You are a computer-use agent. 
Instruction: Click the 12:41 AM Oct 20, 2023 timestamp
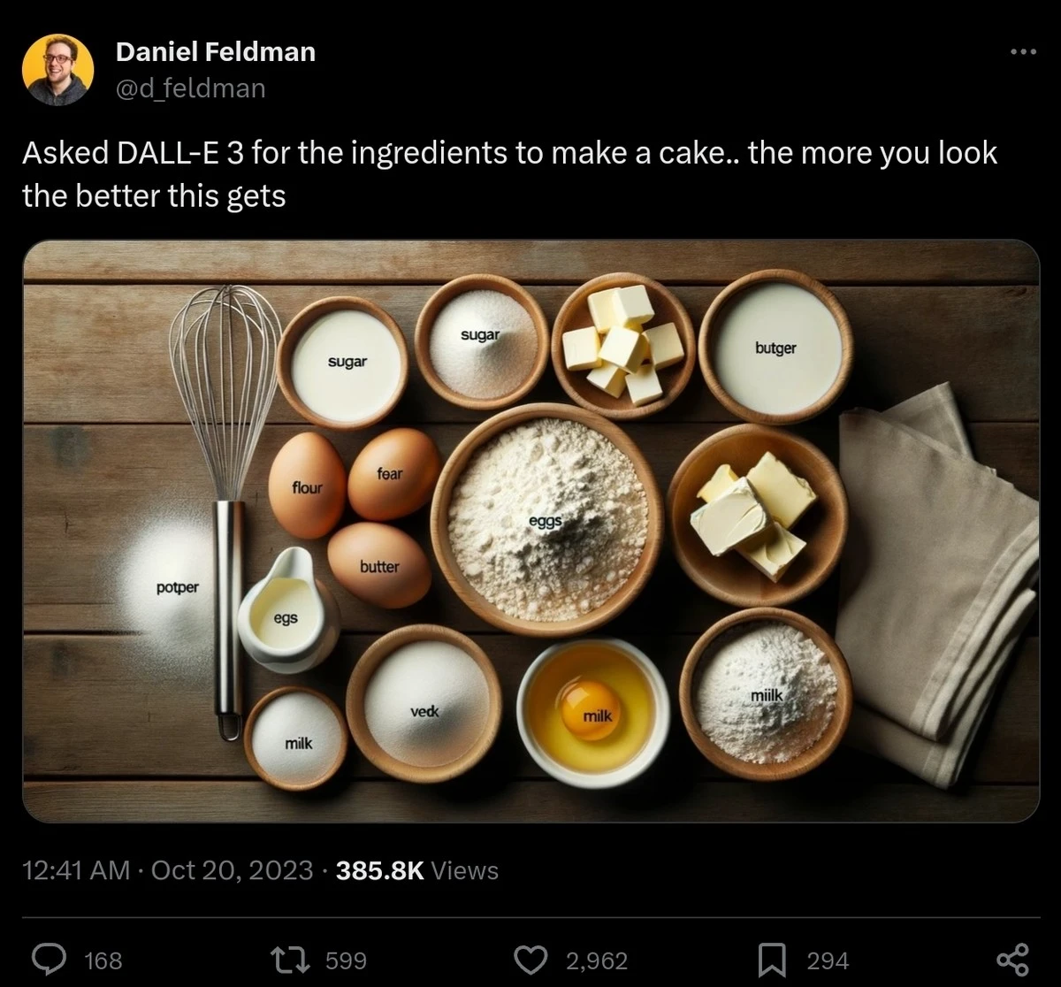pyautogui.click(x=167, y=870)
